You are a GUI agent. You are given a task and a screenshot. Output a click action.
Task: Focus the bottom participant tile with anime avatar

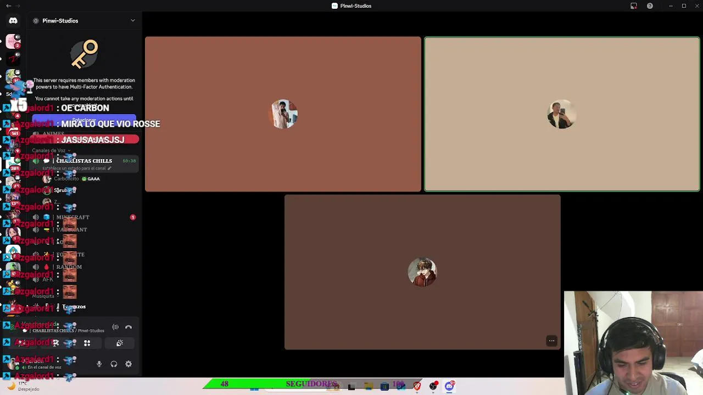(422, 272)
